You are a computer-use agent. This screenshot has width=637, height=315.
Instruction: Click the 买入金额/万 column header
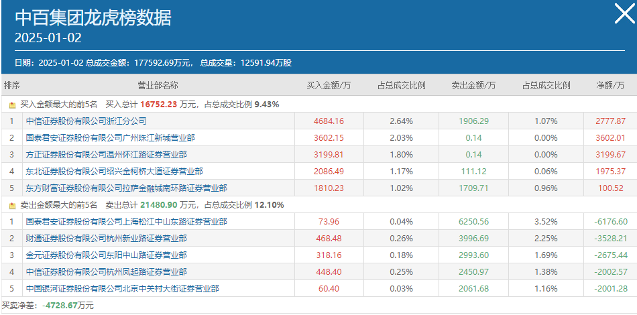[329, 86]
